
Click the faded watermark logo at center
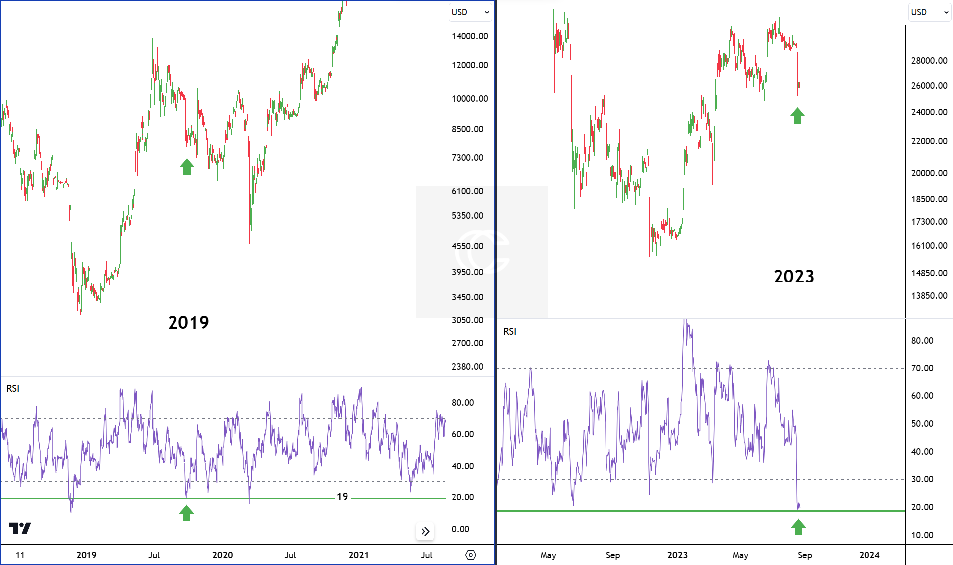click(482, 252)
